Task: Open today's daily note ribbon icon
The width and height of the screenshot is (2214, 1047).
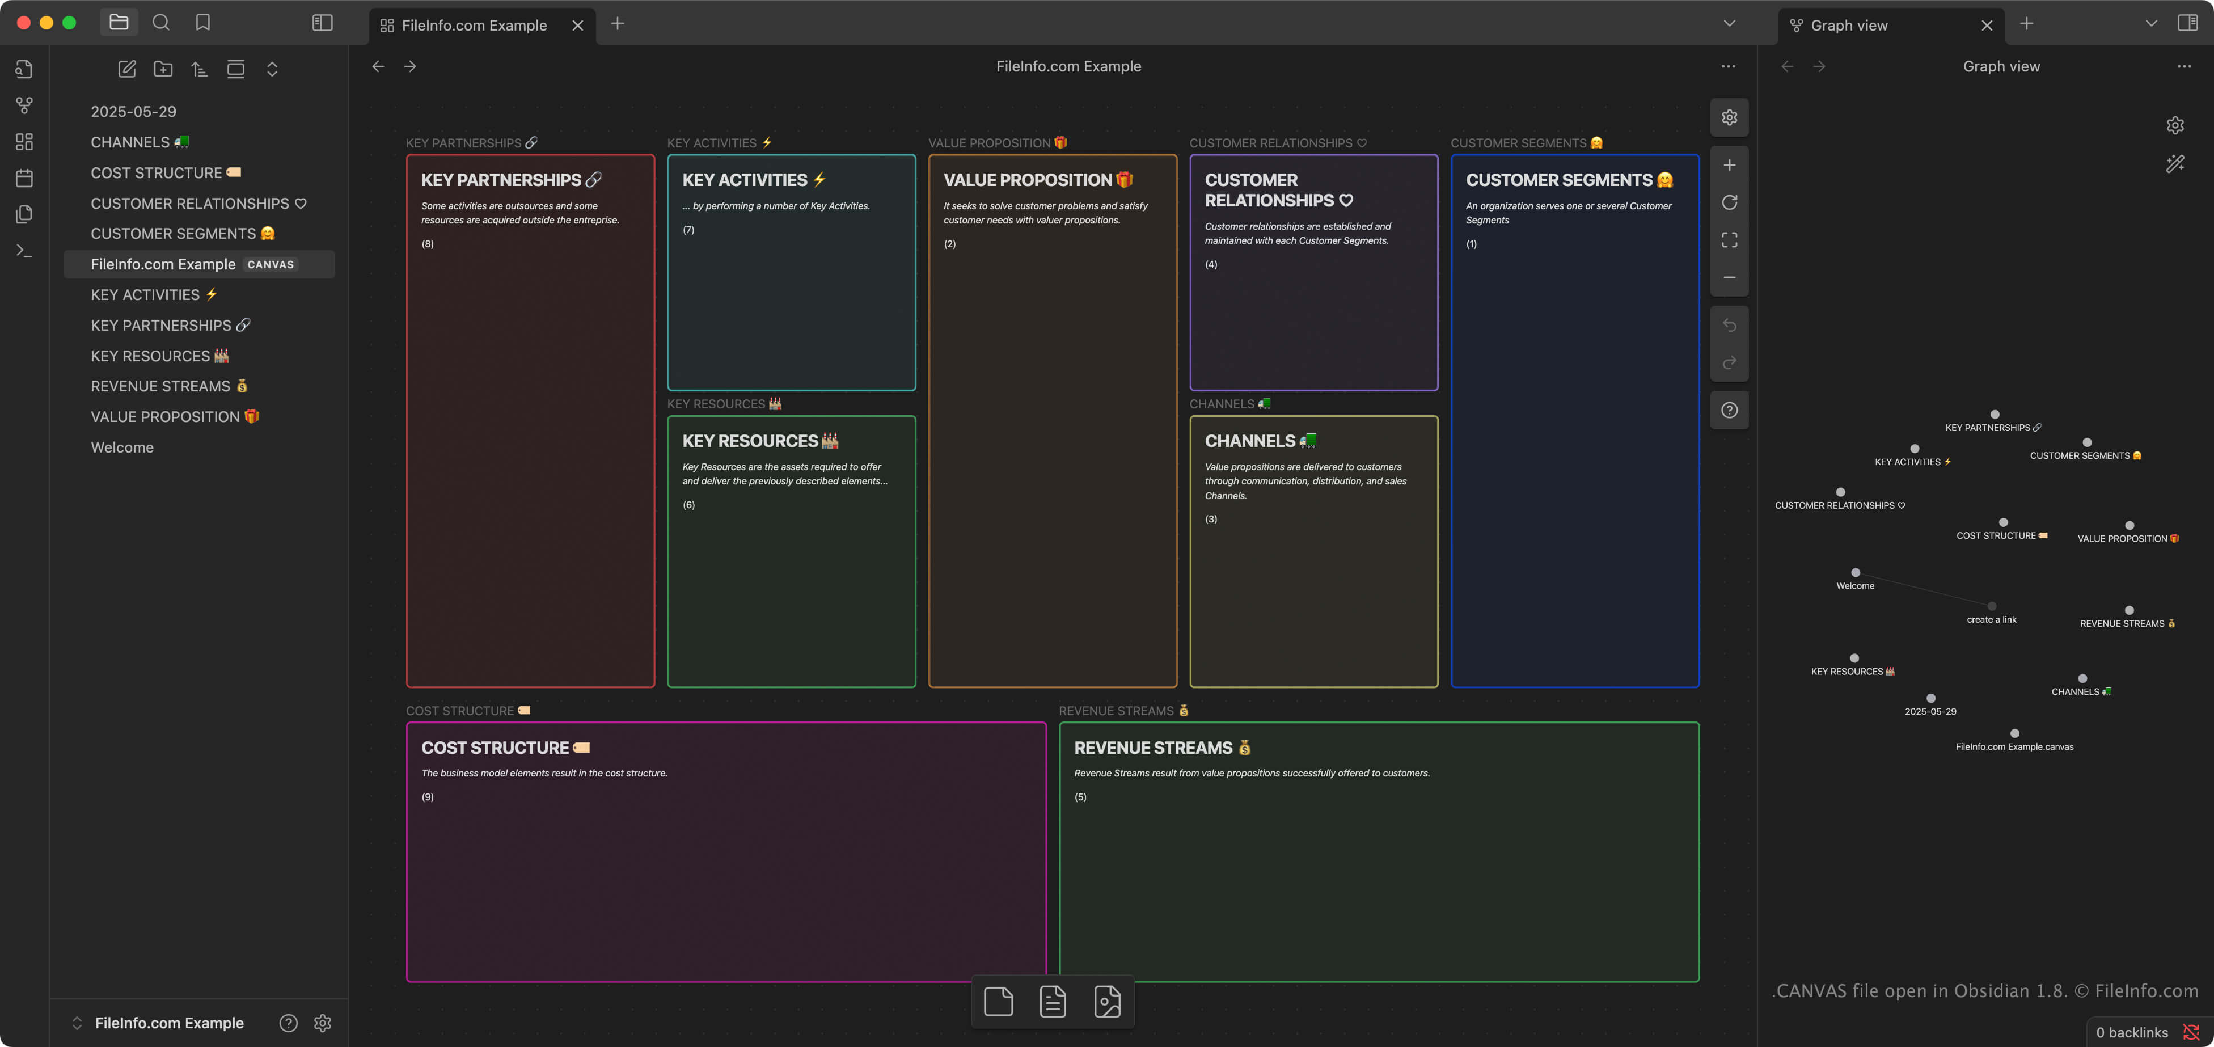Action: 24,178
